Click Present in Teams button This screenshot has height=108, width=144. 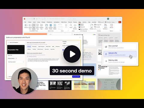[x=110, y=22]
